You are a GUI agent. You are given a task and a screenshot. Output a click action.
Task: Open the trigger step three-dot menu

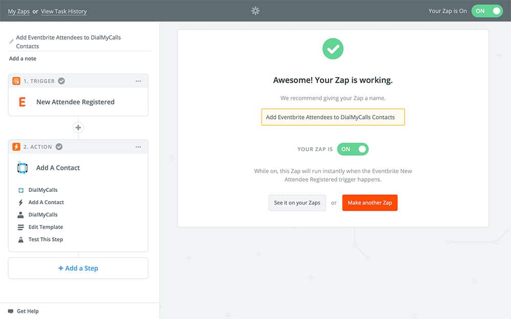(138, 81)
